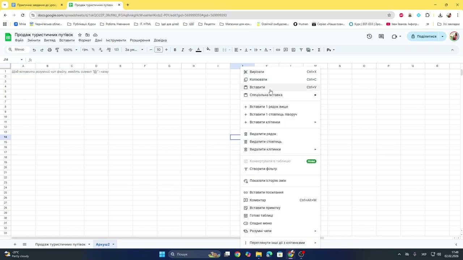
Task: Choose Видалити стовпець in context menu
Action: pos(280,142)
